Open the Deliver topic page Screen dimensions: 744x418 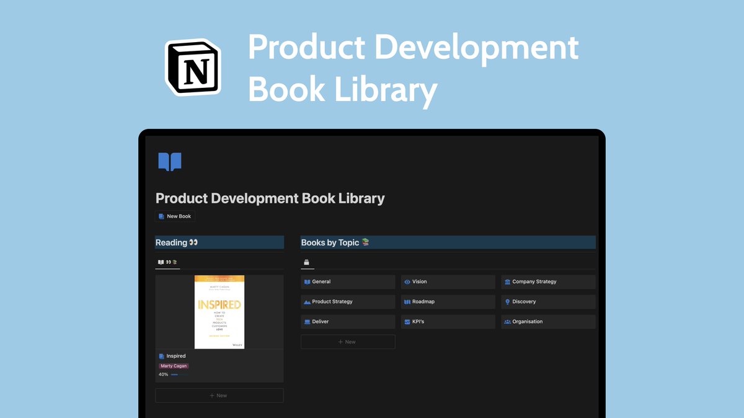pyautogui.click(x=348, y=321)
